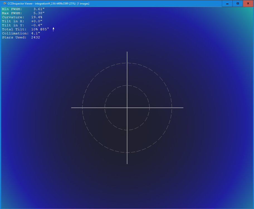Click the Tilt in X readout
Screen dimensions: 254x209
(36, 21)
